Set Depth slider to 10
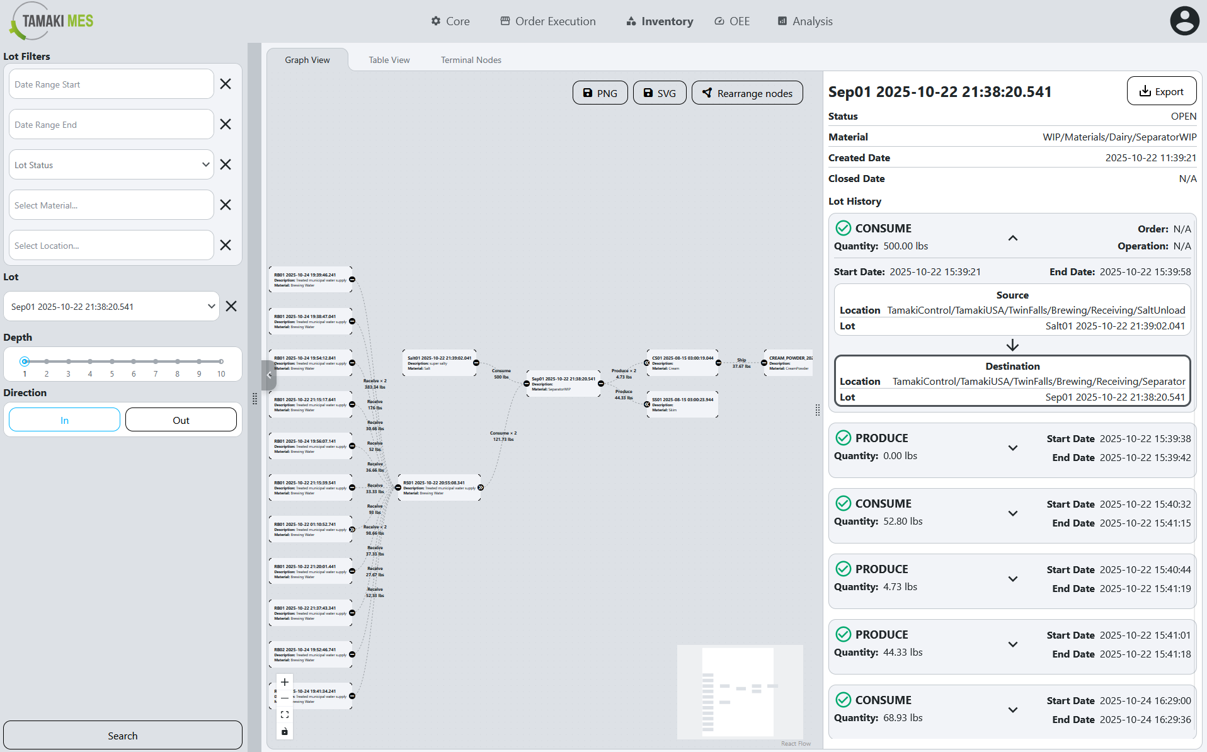 [x=221, y=362]
